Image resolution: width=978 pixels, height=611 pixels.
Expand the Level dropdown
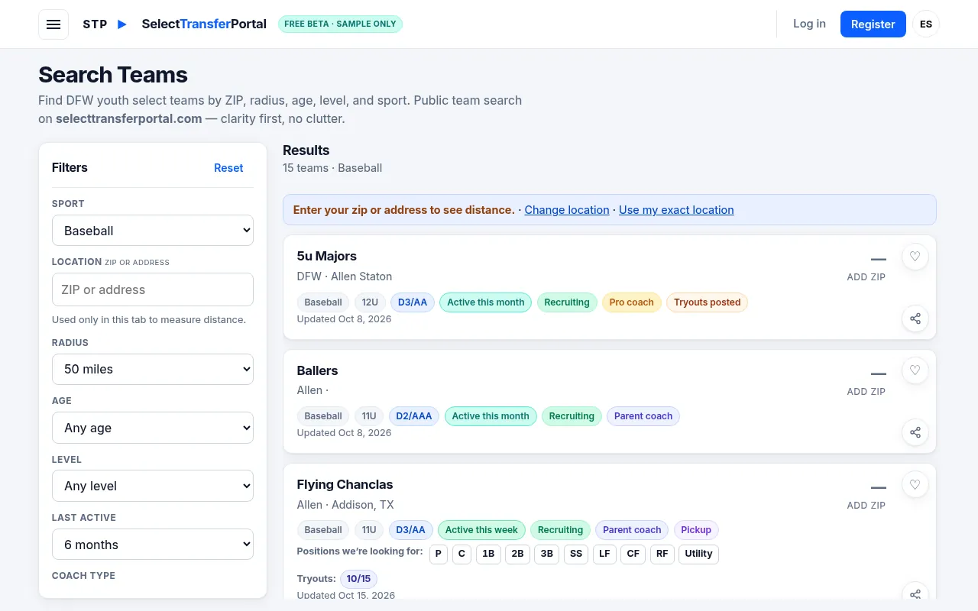coord(153,486)
